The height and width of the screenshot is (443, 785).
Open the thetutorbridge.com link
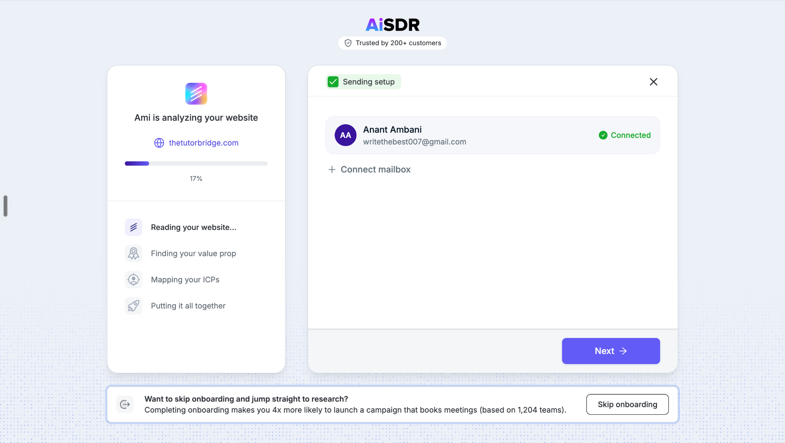pos(204,143)
